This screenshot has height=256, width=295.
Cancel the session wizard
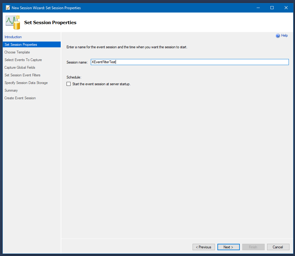click(x=278, y=247)
